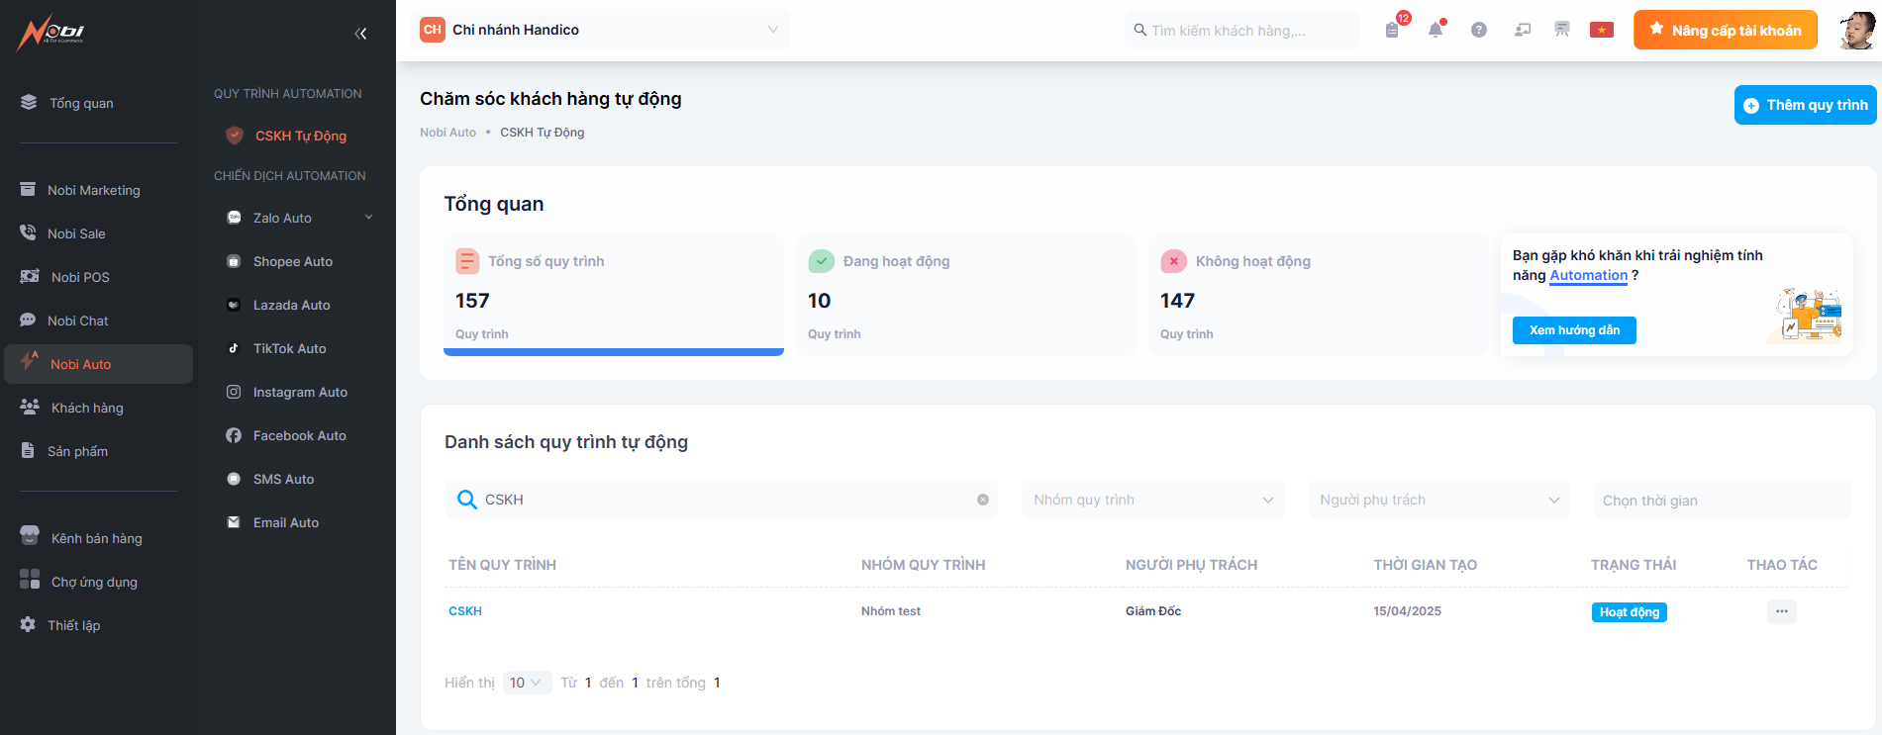Screen dimensions: 1882x735
Task: Click the Thêm quy trình button
Action: pos(1805,105)
